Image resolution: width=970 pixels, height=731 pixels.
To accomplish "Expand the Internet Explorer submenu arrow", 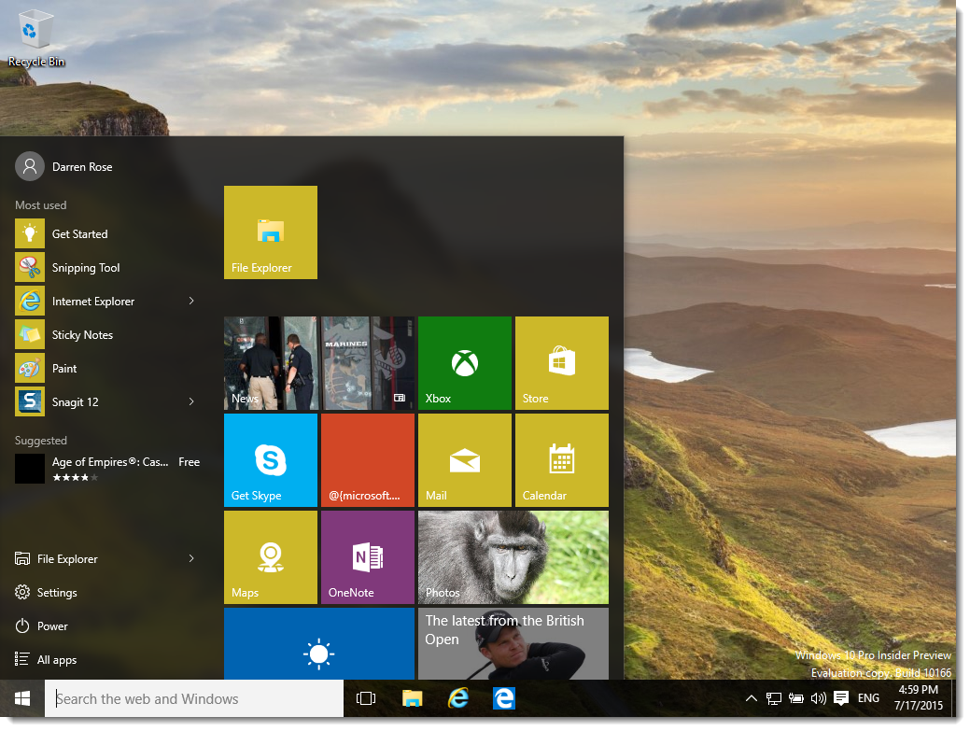I will point(191,301).
